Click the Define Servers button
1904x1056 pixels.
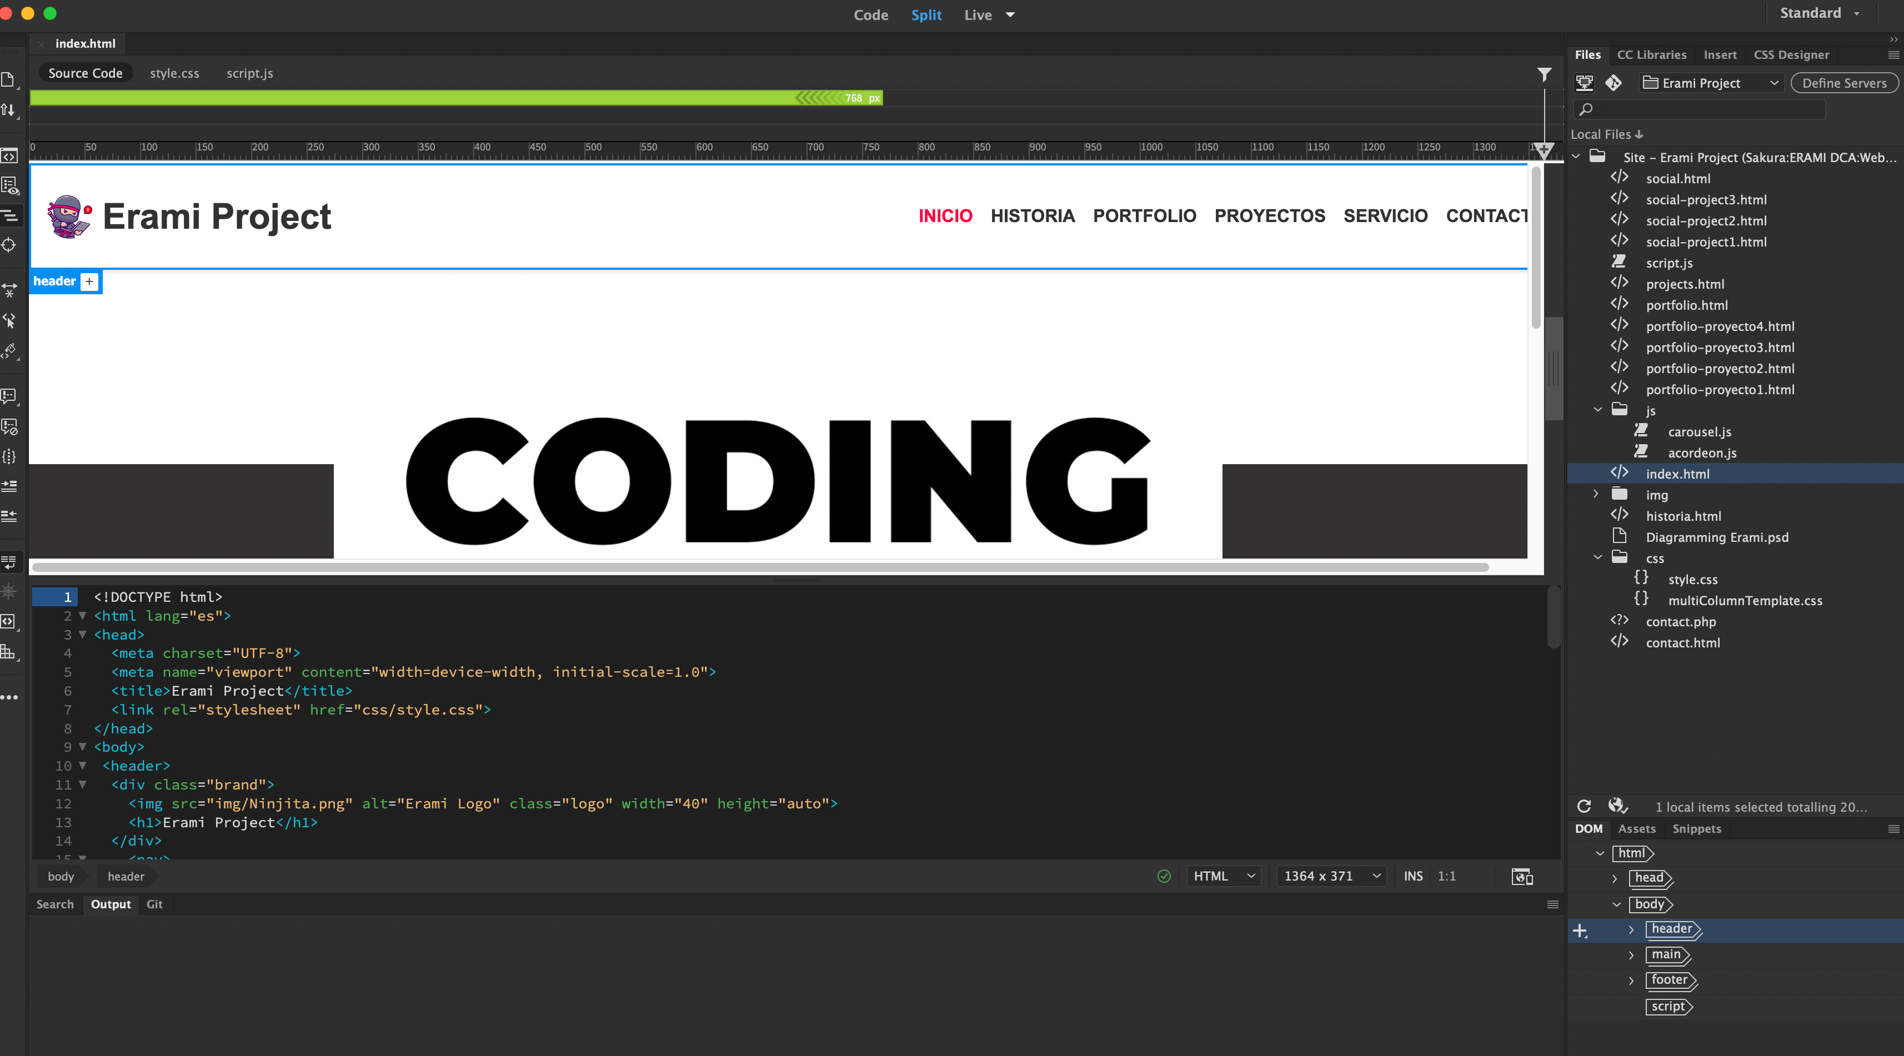pos(1843,83)
